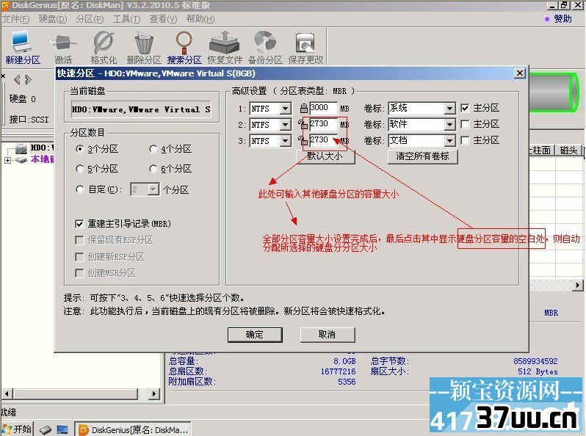Click the desktop quick launch icon
The image size is (586, 436).
point(62,429)
